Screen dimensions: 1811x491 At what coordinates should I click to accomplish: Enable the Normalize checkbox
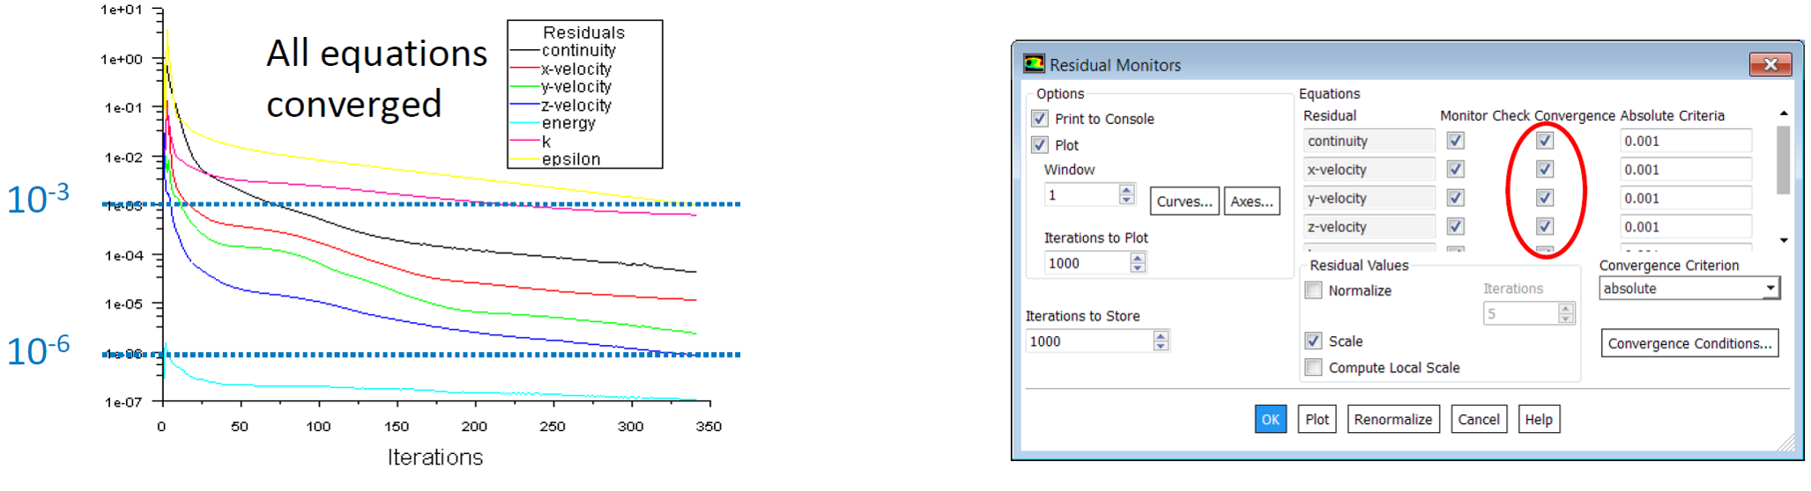[x=1314, y=290]
